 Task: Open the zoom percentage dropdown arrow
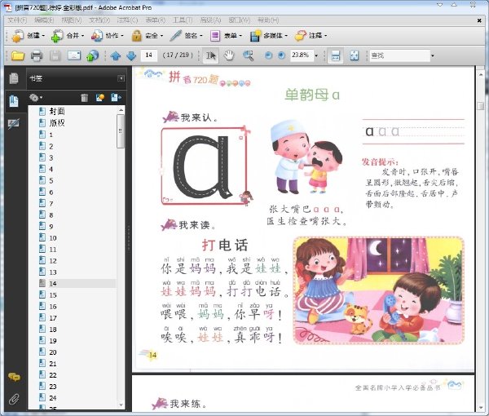(316, 55)
